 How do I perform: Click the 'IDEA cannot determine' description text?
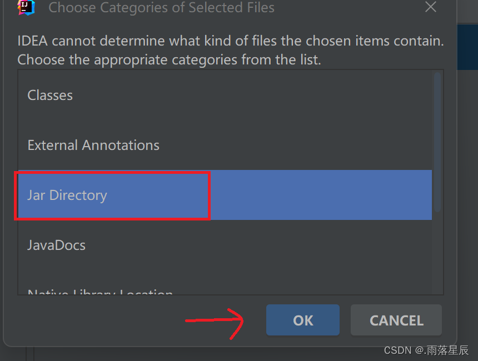click(231, 51)
